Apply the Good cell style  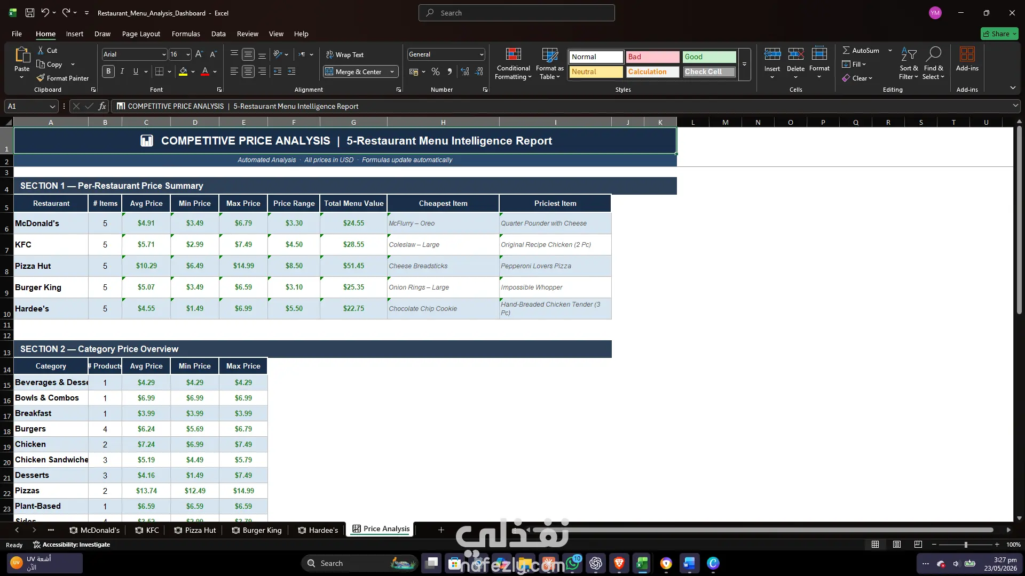pos(708,57)
